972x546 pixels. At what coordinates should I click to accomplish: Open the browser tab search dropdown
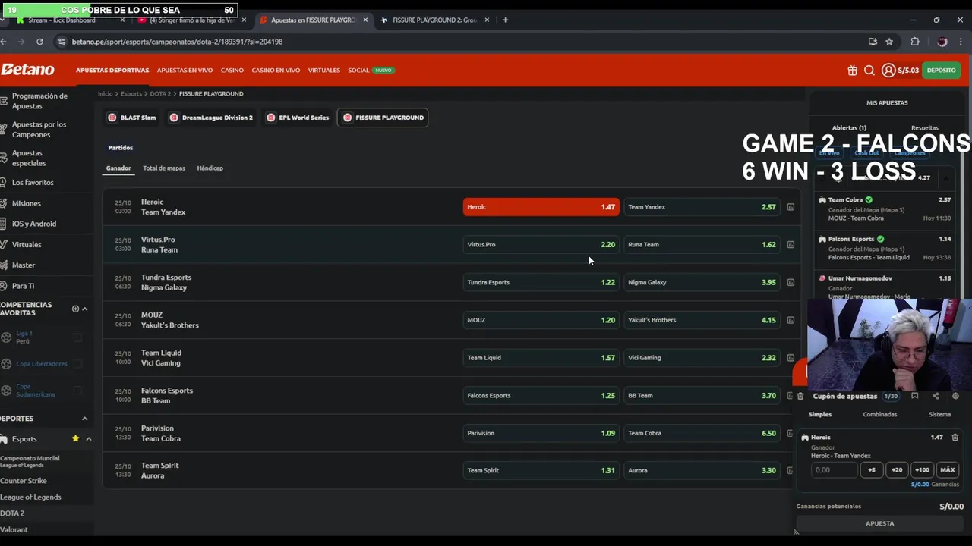pos(3,20)
